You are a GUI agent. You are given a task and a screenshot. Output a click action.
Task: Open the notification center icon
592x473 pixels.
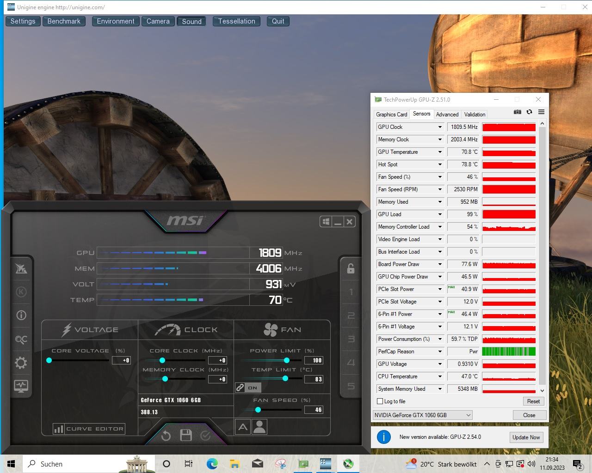(577, 464)
